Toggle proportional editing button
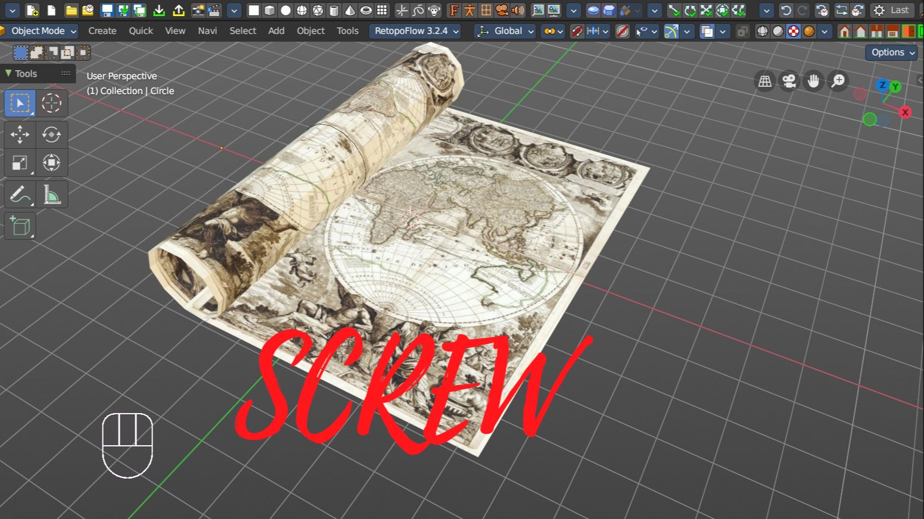 [623, 31]
